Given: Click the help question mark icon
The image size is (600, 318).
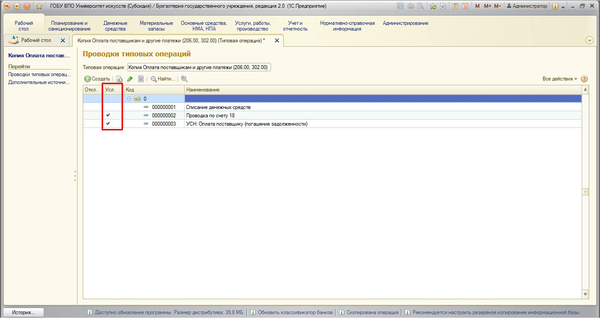Looking at the screenshot, I should click(x=584, y=79).
